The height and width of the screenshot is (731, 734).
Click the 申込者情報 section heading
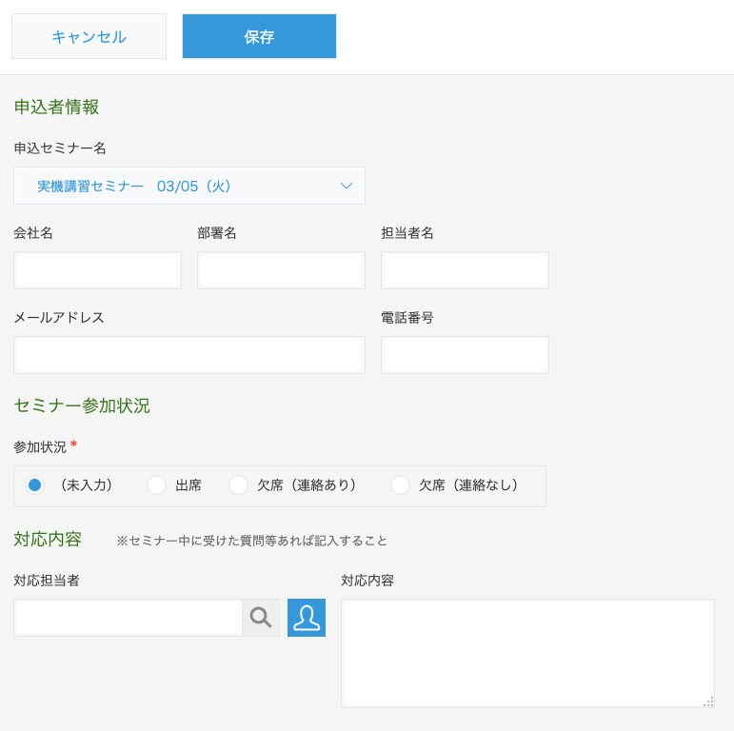click(x=56, y=107)
